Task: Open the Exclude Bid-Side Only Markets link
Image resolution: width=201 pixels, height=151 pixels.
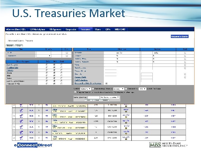Action: pos(88,83)
